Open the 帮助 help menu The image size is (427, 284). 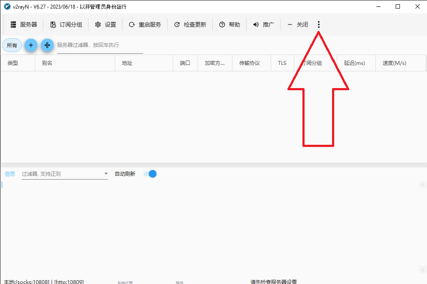pos(229,25)
